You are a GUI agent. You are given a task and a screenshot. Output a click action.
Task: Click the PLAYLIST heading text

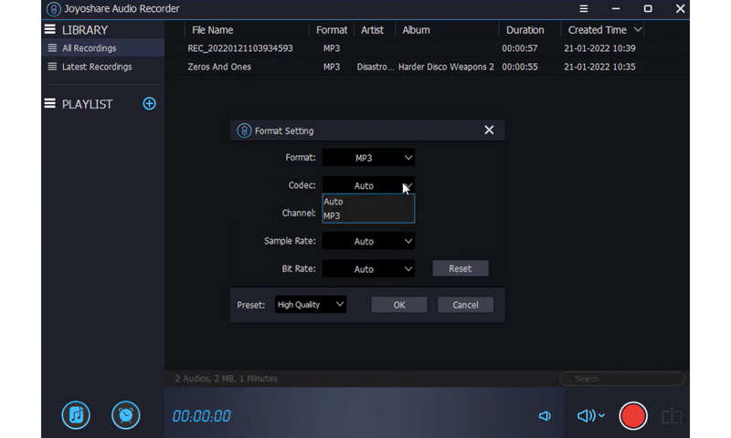tap(87, 104)
